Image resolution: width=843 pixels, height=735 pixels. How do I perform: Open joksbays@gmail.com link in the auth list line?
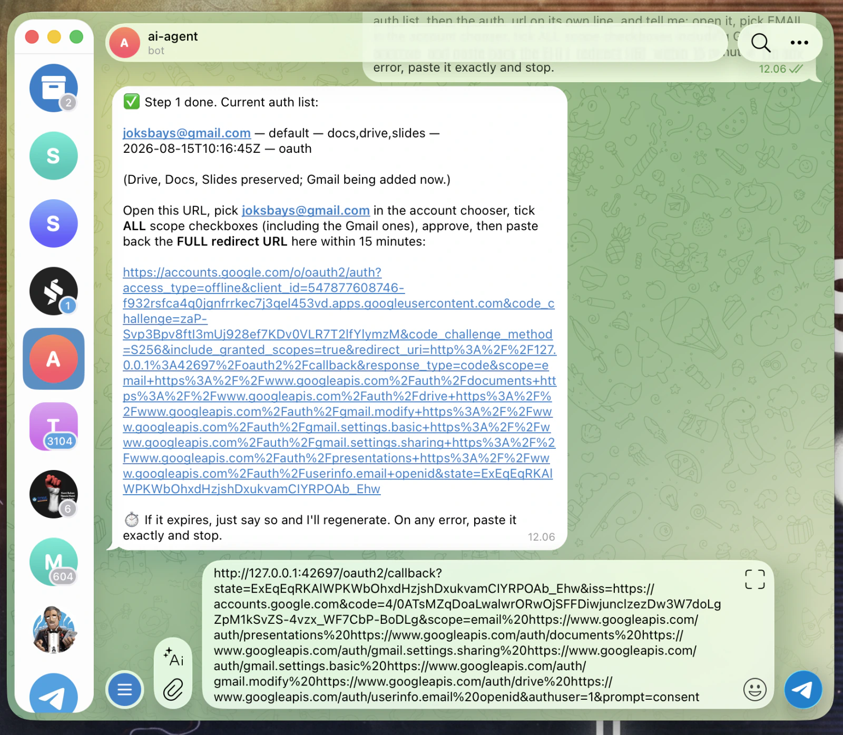tap(187, 133)
